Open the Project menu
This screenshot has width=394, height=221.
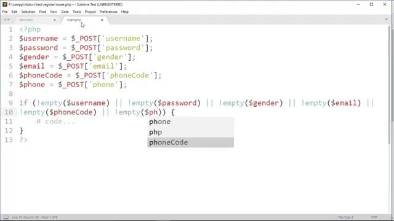[90, 12]
